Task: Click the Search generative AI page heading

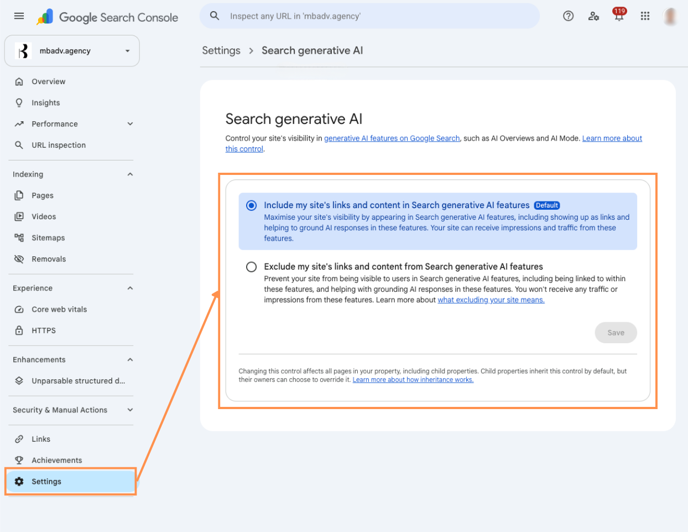Action: click(x=294, y=119)
